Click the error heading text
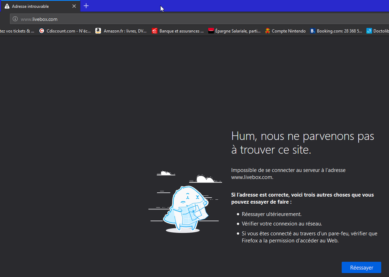The image size is (389, 277). pyautogui.click(x=303, y=143)
